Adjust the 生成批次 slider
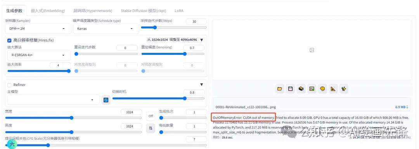419x149 pixels. 183,118
